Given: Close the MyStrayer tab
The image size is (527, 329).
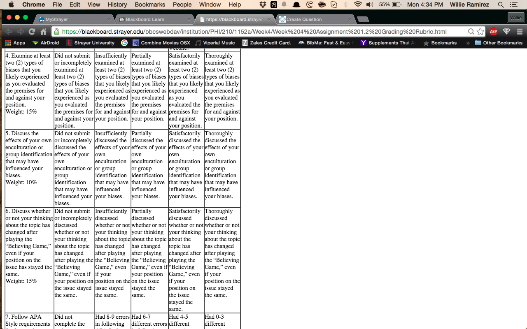Looking at the screenshot, I should (x=109, y=19).
